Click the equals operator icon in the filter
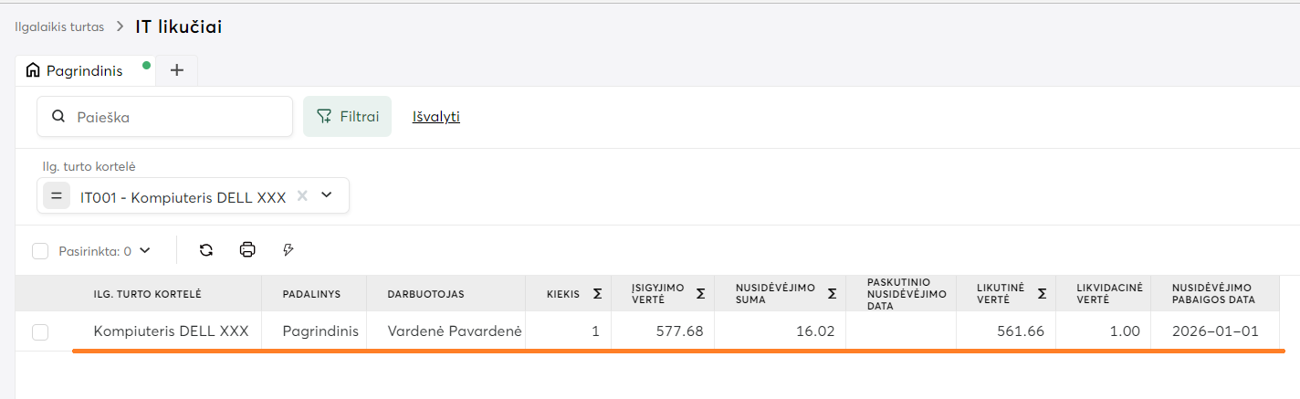The width and height of the screenshot is (1300, 399). (x=57, y=196)
